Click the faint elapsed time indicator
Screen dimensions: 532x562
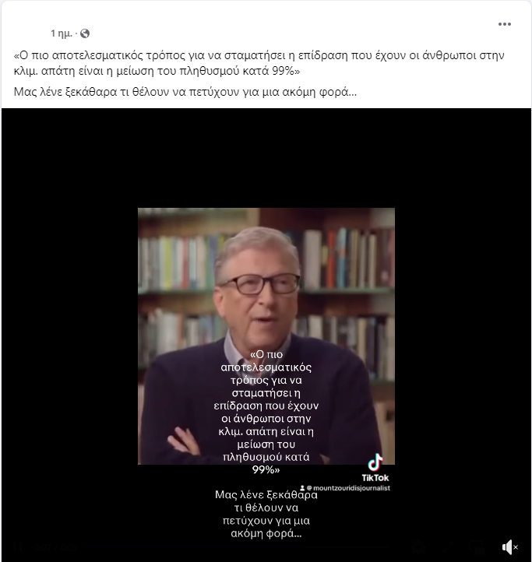(54, 547)
